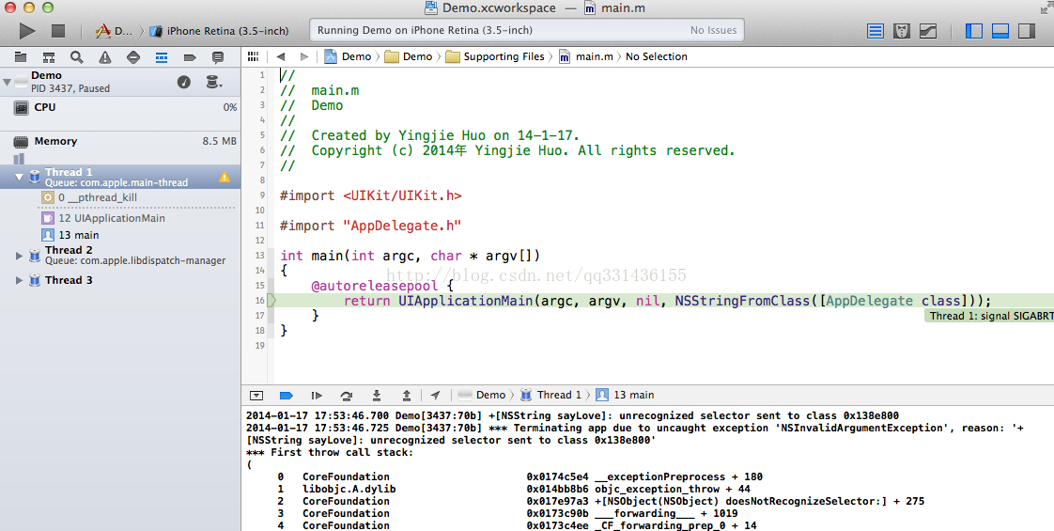Click the UIApplicationMain call in code line 16
This screenshot has width=1054, height=531.
click(465, 301)
